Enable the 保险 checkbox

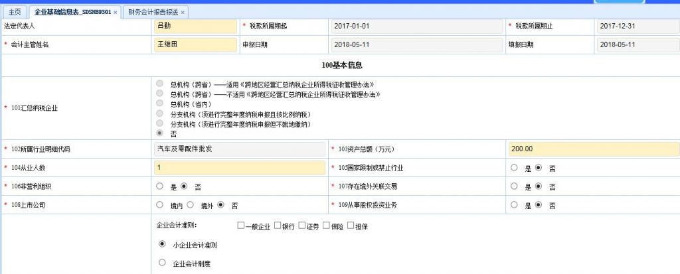click(326, 226)
